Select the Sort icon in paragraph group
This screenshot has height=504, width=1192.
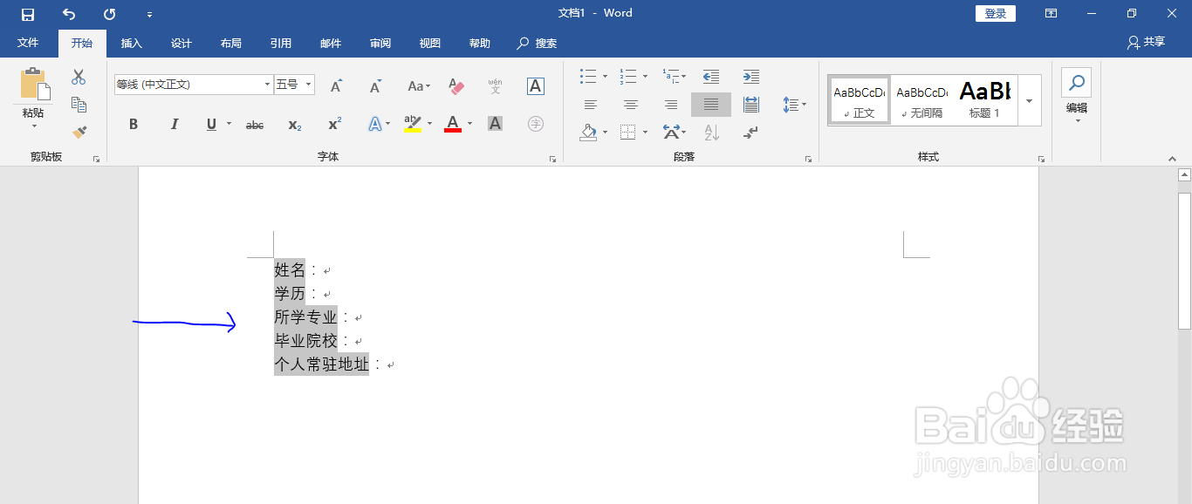(711, 133)
